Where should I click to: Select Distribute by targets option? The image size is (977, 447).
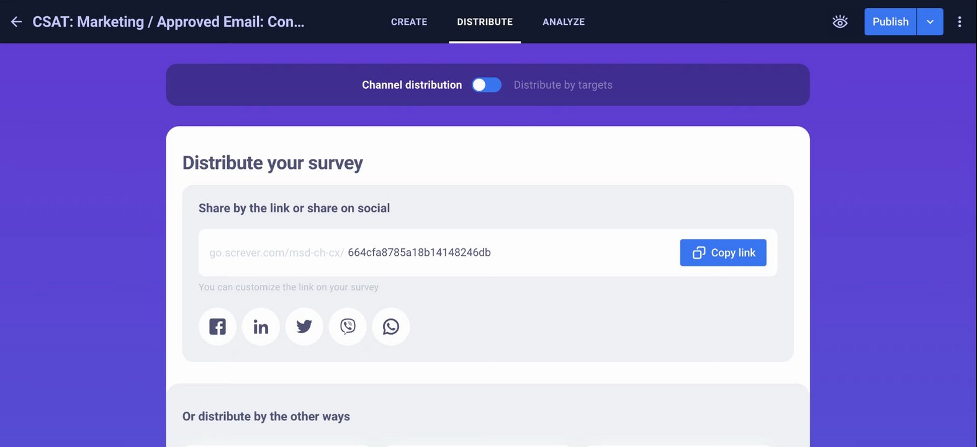[x=563, y=85]
